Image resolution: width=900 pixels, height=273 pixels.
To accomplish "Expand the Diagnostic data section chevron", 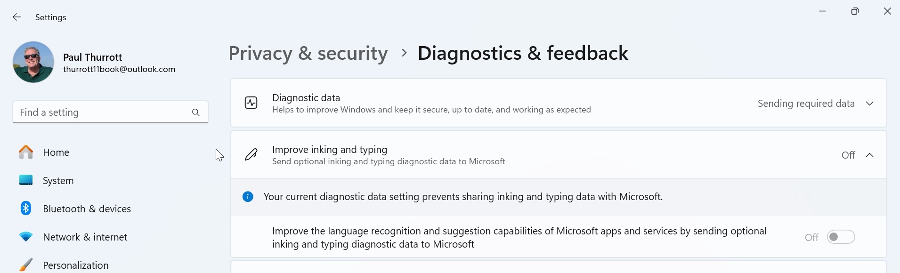I will 869,104.
